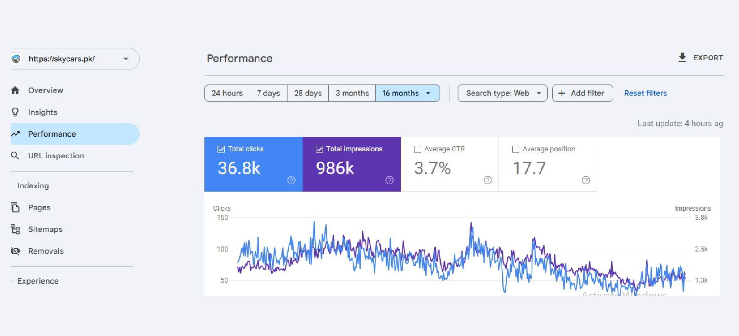Collapse the Indexing section in sidebar
The height and width of the screenshot is (336, 739).
33,186
